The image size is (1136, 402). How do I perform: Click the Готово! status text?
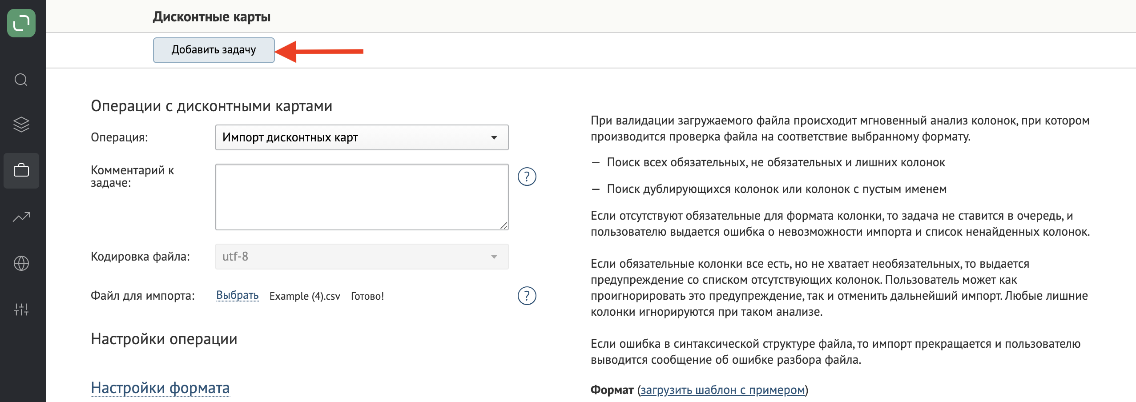point(367,296)
